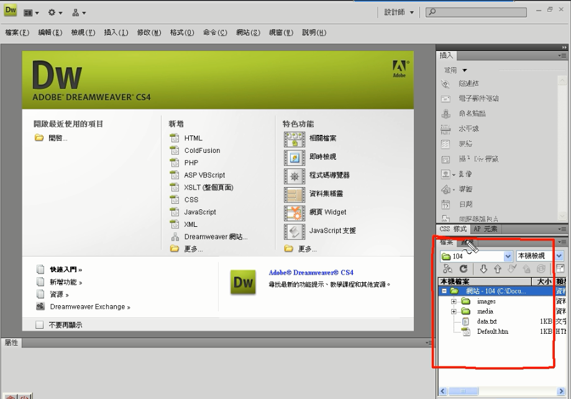
Task: Open the 編輯(E) menu
Action: (50, 32)
